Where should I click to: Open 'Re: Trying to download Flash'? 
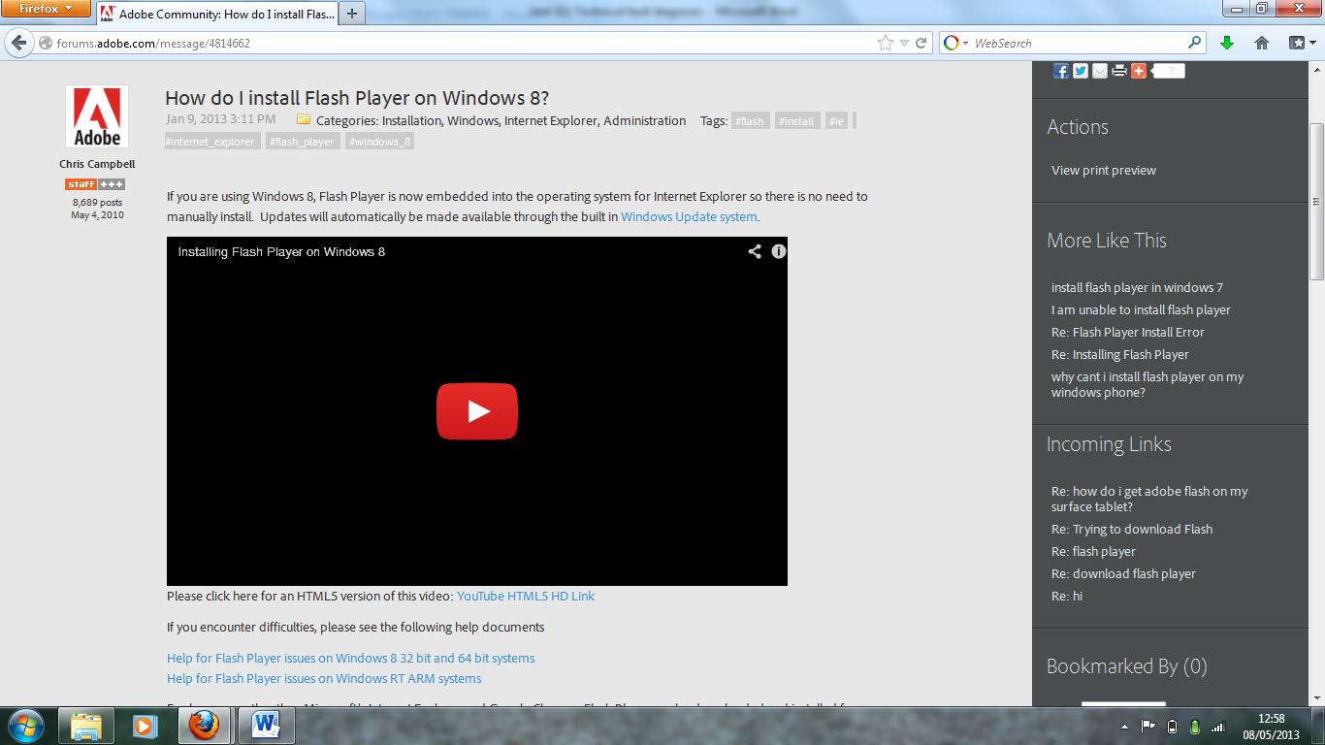pyautogui.click(x=1132, y=529)
